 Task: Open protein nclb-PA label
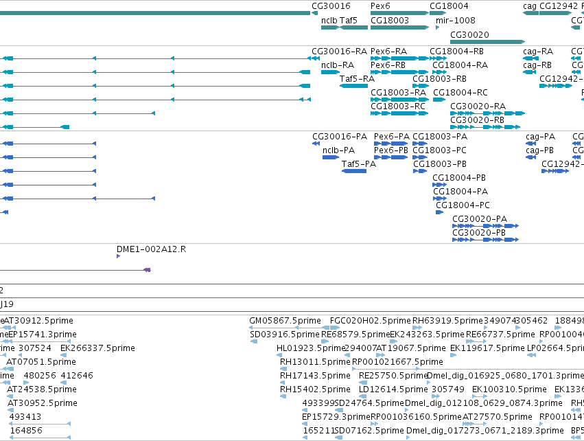(338, 150)
